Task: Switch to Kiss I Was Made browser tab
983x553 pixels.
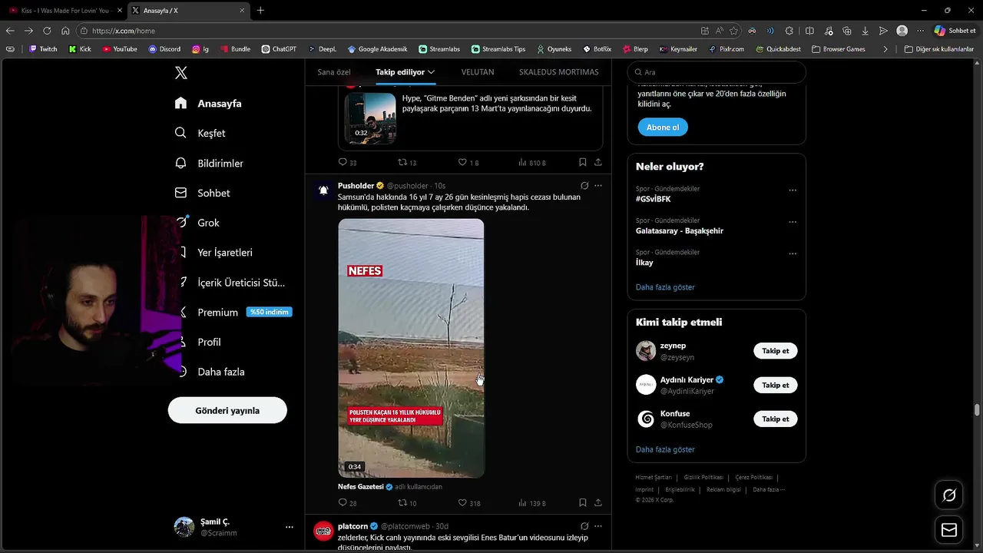Action: coord(65,10)
